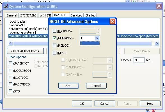Open the Startup tab
This screenshot has width=165, height=112.
tap(90, 15)
